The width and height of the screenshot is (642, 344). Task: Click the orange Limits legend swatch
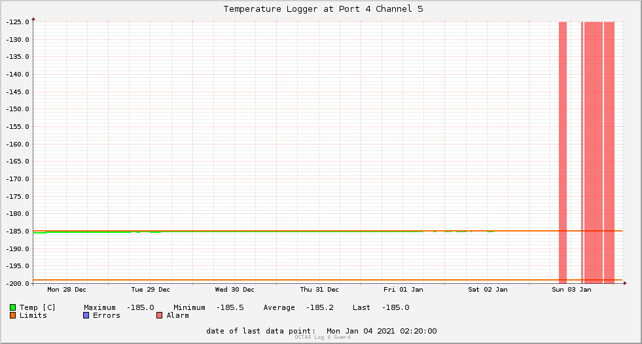click(12, 315)
